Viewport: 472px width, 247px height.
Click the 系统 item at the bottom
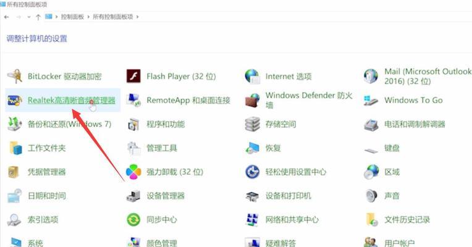point(35,243)
